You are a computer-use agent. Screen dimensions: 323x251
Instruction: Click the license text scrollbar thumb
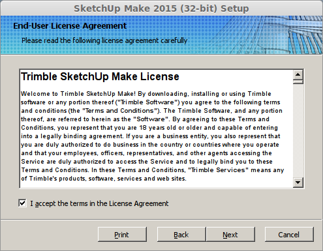tap(298, 82)
